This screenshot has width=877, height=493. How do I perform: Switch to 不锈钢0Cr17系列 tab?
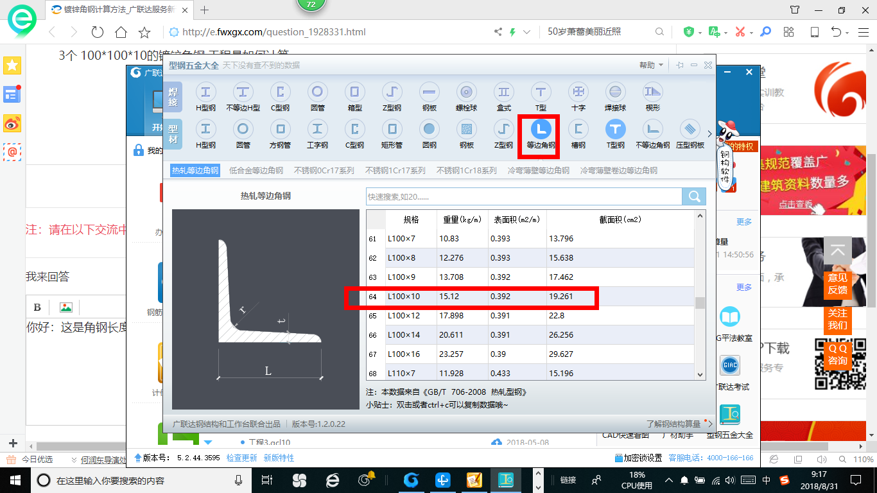(x=324, y=170)
